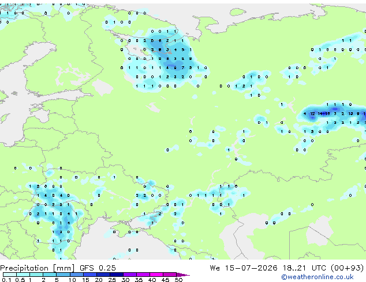Click the 35–40 mm violet legend swatch
Screen dimensions: 366x282
[143, 275]
